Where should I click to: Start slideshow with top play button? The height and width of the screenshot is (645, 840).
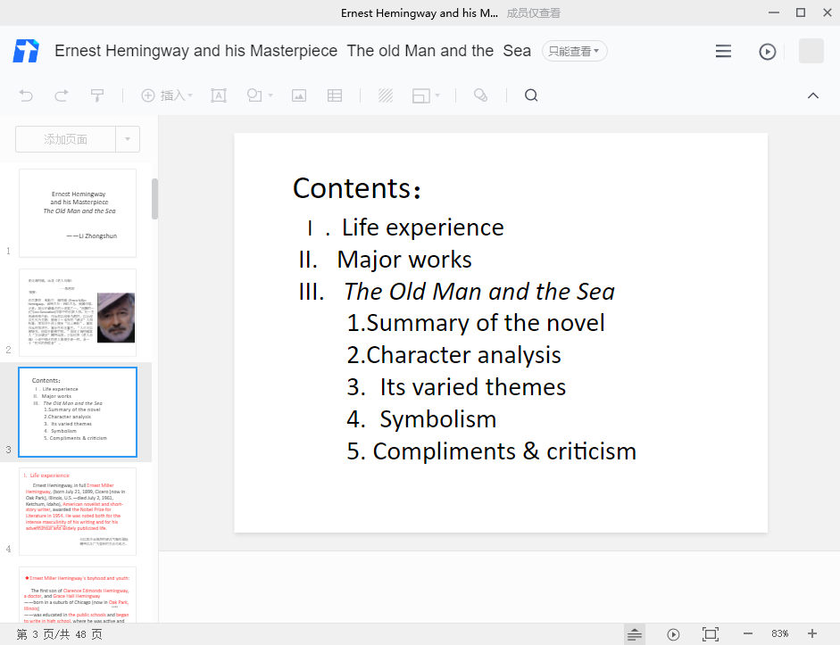click(x=767, y=52)
